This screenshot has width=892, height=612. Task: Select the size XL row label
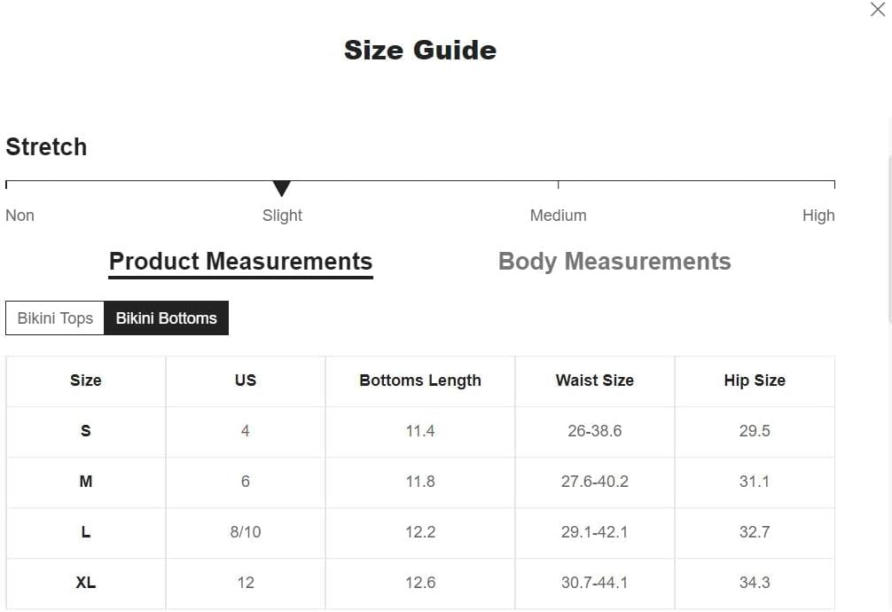coord(86,583)
